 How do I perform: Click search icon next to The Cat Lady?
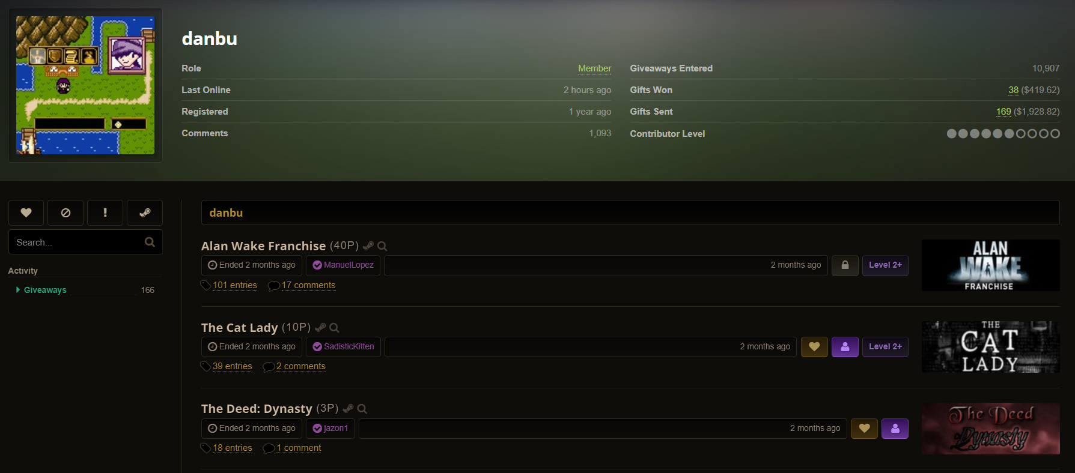(x=335, y=328)
